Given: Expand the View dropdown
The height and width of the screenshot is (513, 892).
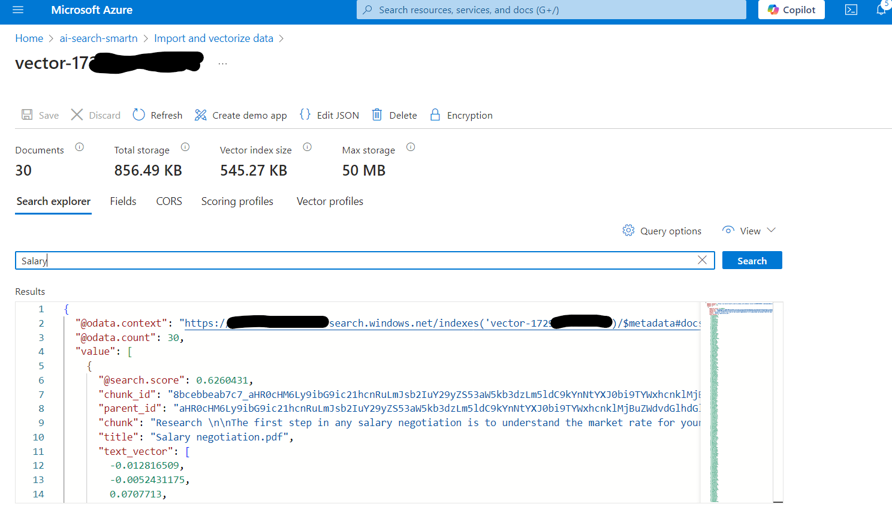Looking at the screenshot, I should coord(749,231).
